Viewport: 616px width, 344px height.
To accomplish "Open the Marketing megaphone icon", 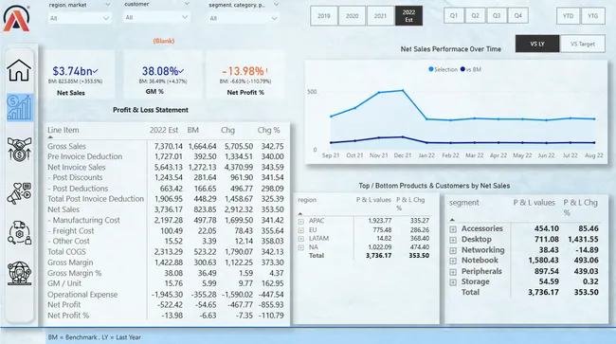I will 19,193.
